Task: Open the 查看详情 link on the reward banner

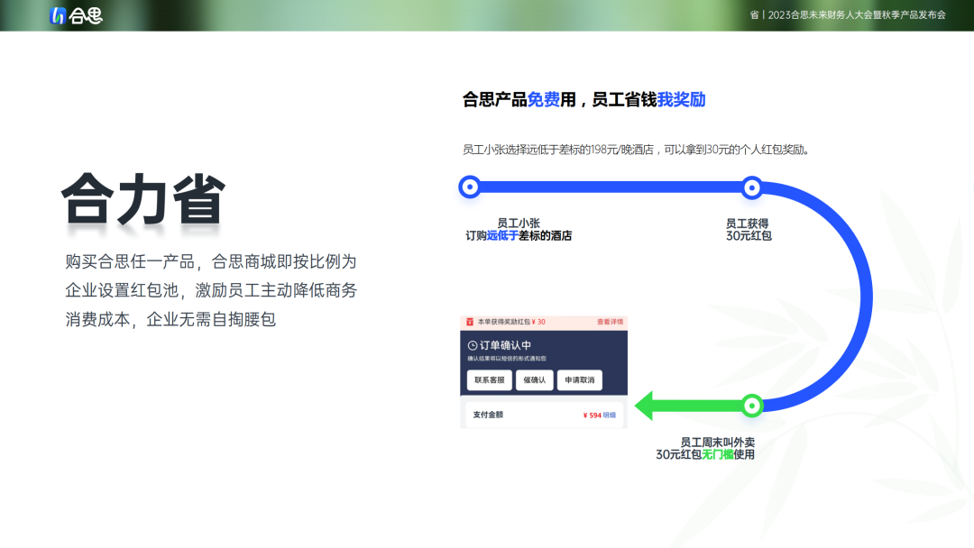Action: tap(610, 322)
